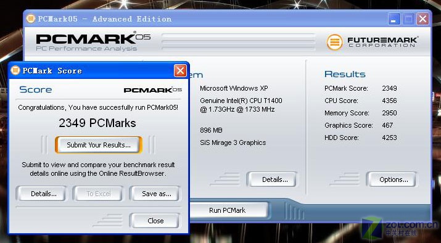Click the disabled To Excel button
Viewport: 441px width, 243px height.
coord(99,194)
